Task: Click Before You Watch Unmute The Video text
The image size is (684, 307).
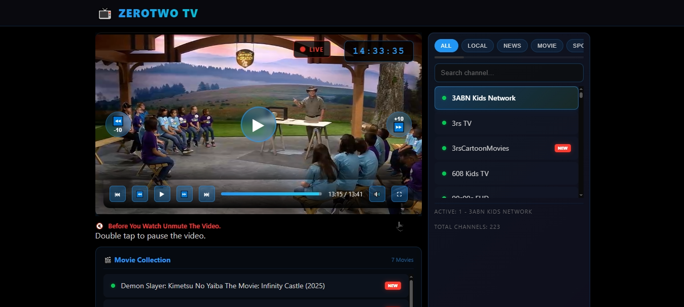Action: (164, 226)
